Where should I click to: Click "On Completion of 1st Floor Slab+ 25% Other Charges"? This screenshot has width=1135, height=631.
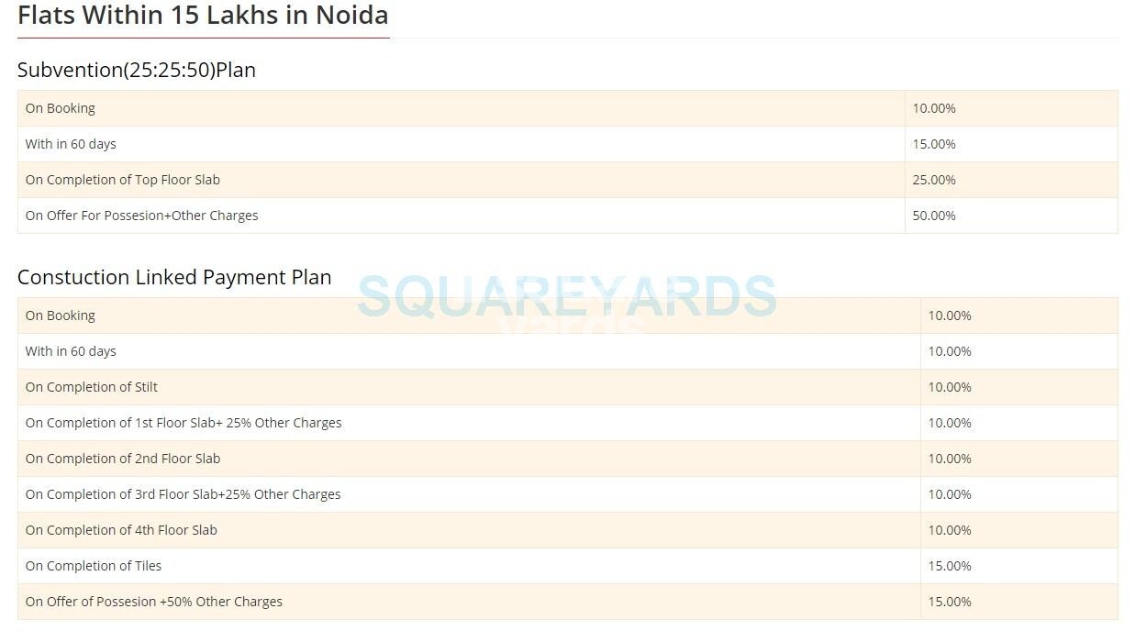(184, 423)
